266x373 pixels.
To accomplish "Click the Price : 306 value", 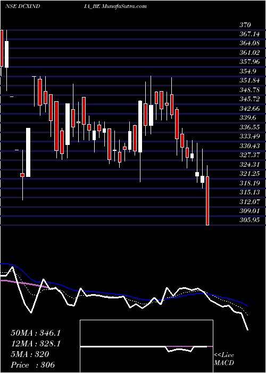I will [x=33, y=365].
